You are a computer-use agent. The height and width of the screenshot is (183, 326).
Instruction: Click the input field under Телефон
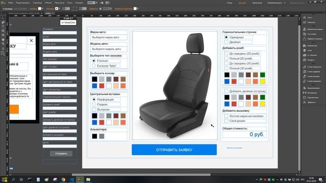pyautogui.click(x=60, y=33)
